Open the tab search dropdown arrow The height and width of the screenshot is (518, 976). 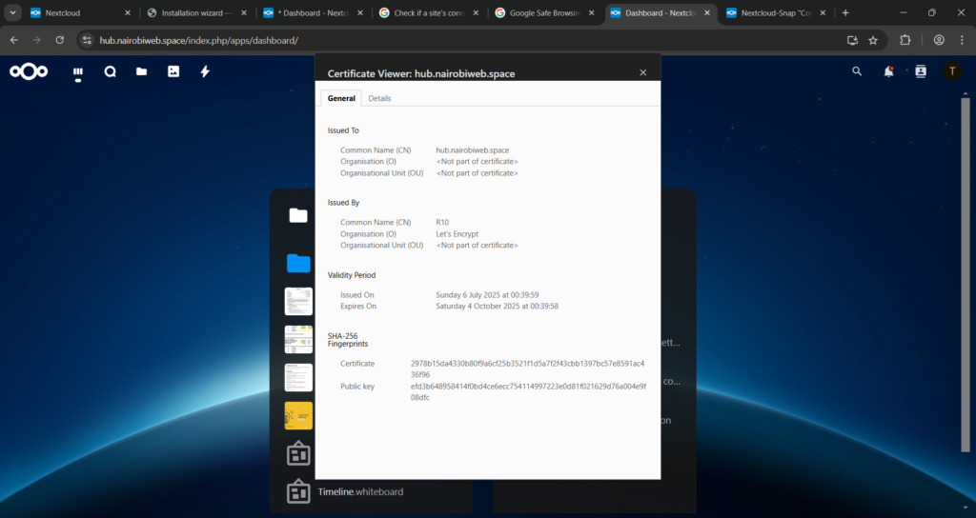[12, 12]
